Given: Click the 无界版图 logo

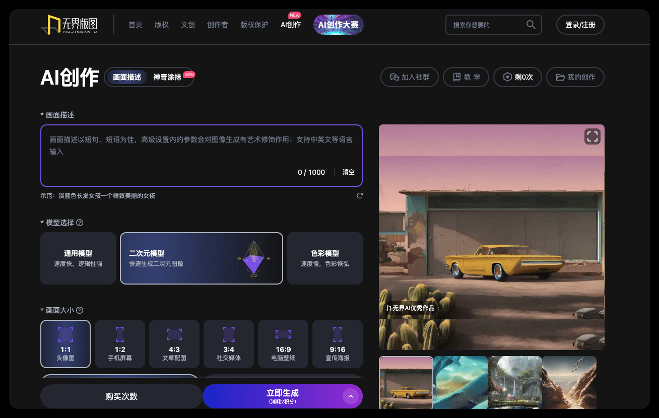Looking at the screenshot, I should pos(69,25).
